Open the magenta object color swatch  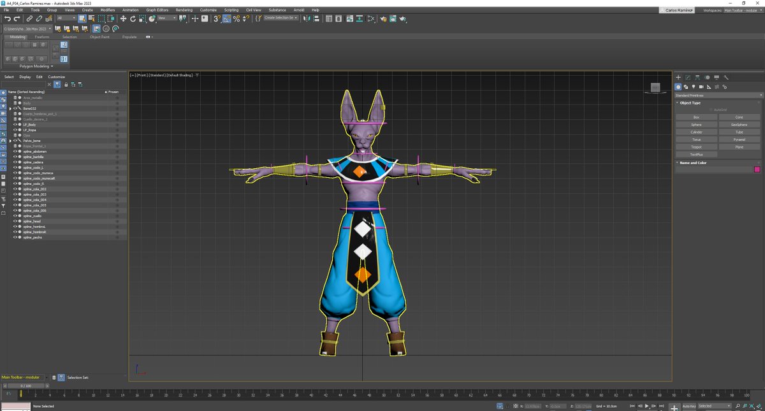[x=757, y=169]
